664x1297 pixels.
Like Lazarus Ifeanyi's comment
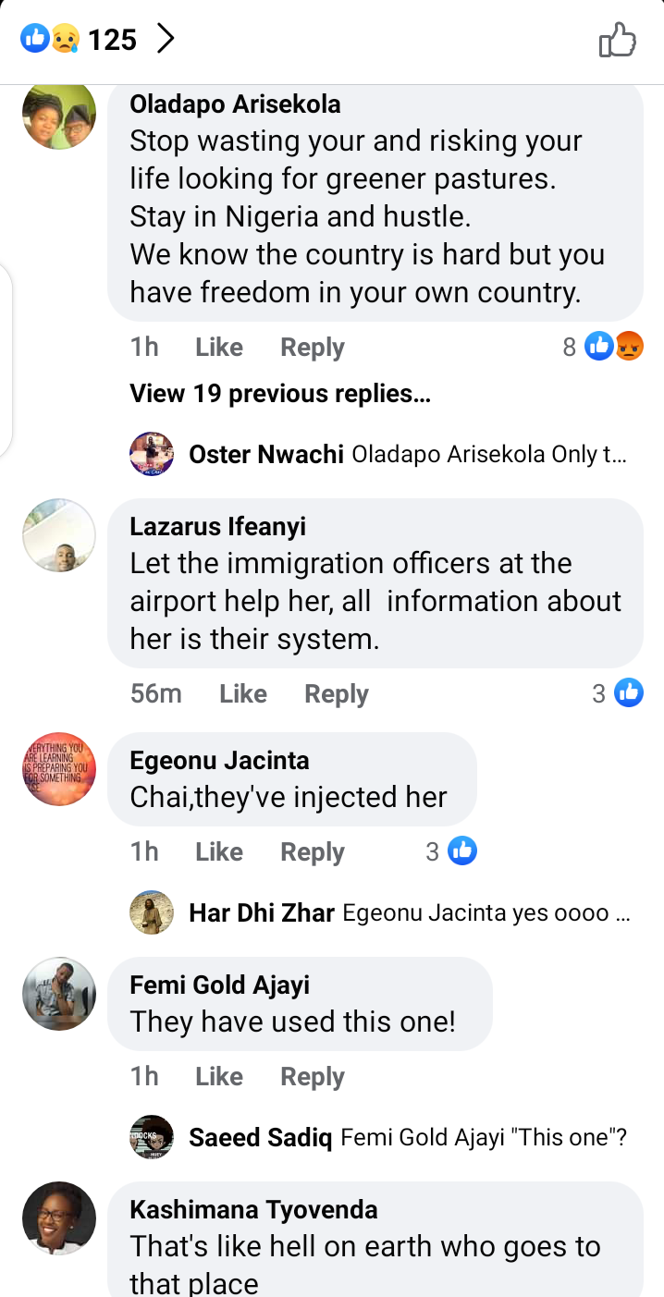[243, 694]
